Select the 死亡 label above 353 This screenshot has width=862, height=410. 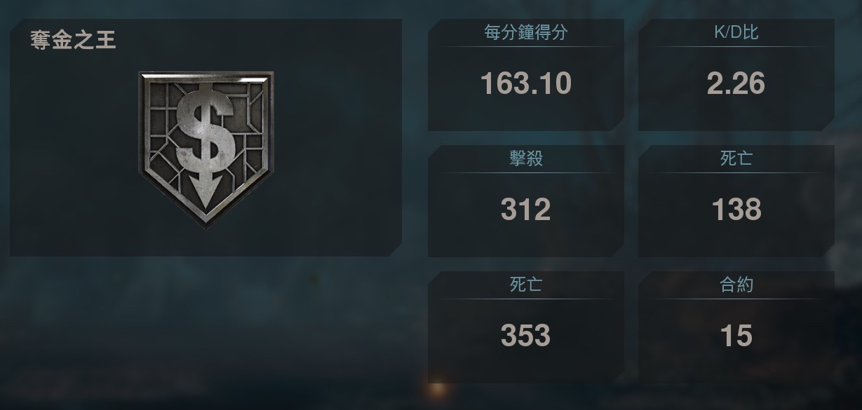[525, 285]
